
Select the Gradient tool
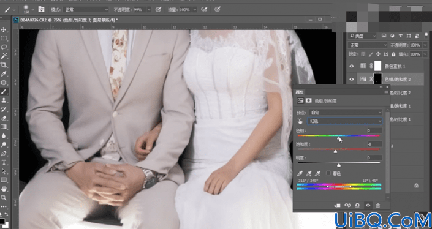coord(4,127)
